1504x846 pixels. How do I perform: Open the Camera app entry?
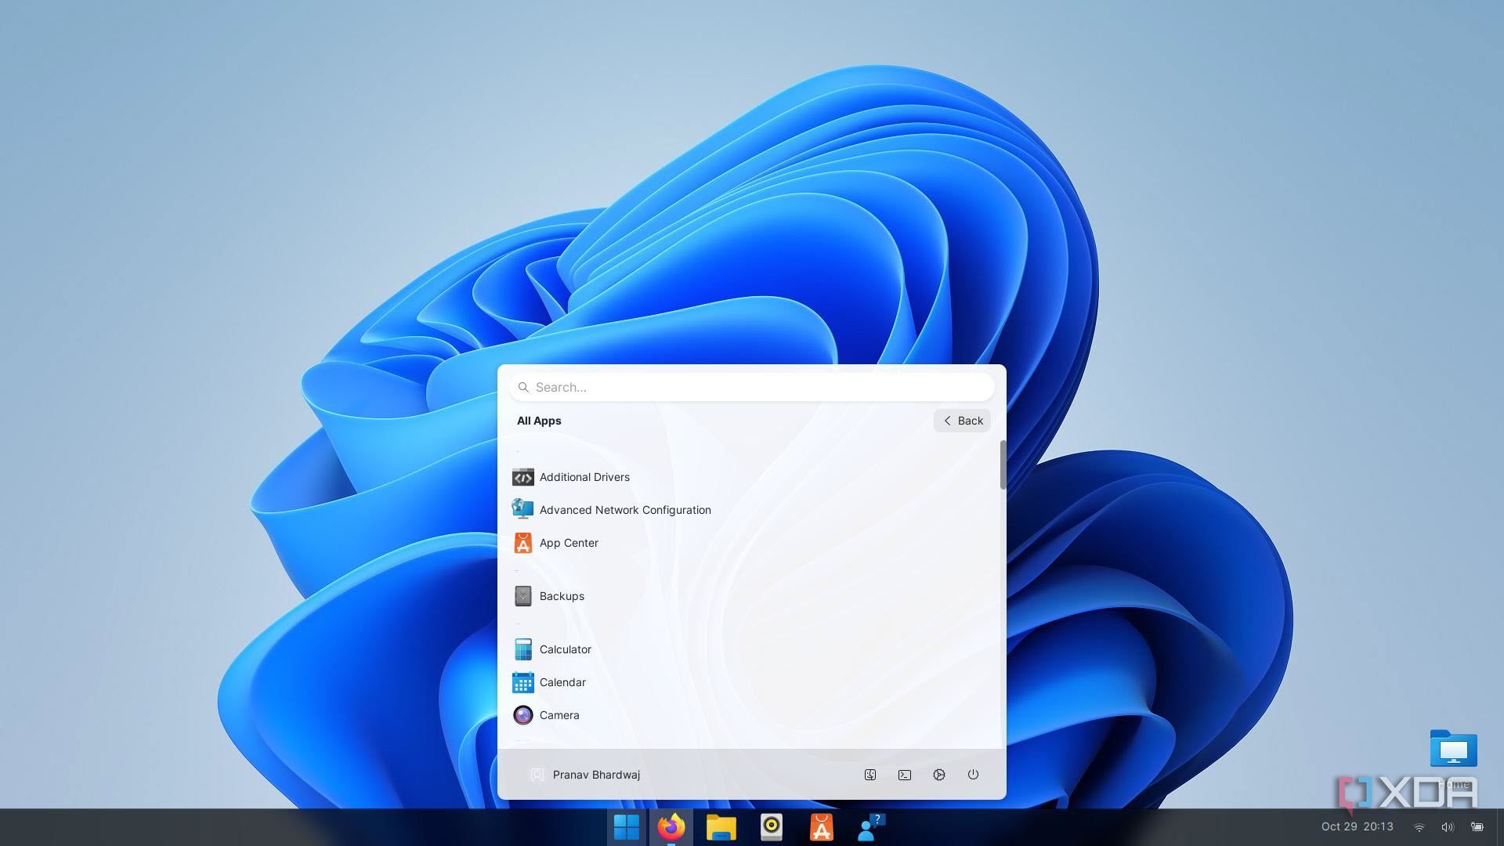[559, 715]
